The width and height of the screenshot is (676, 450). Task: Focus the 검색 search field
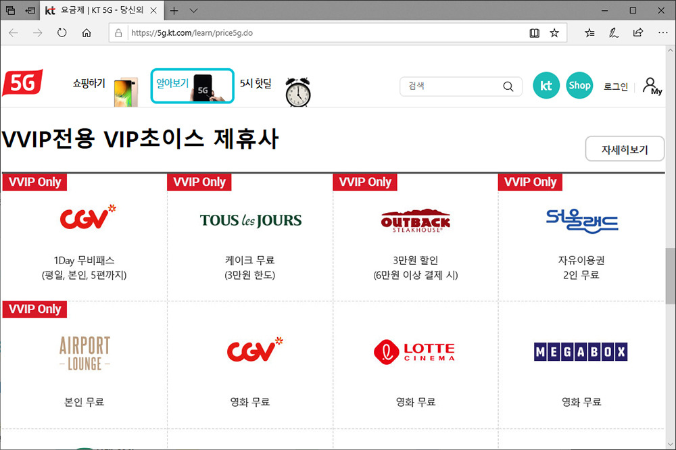pyautogui.click(x=461, y=86)
